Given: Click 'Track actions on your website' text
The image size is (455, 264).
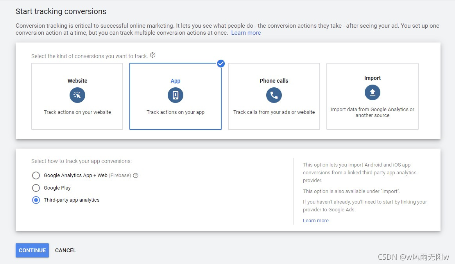Looking at the screenshot, I should pos(77,112).
